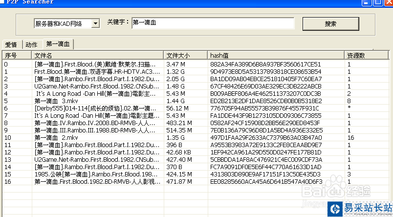Viewport: 393px width, 217px height.
Task: Open the 服务器和KAD网络 network dropdown
Action: point(66,23)
